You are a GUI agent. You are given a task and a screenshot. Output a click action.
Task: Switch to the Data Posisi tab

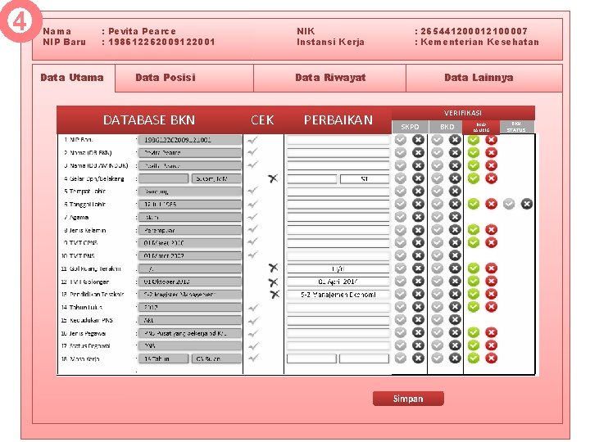[x=184, y=78]
